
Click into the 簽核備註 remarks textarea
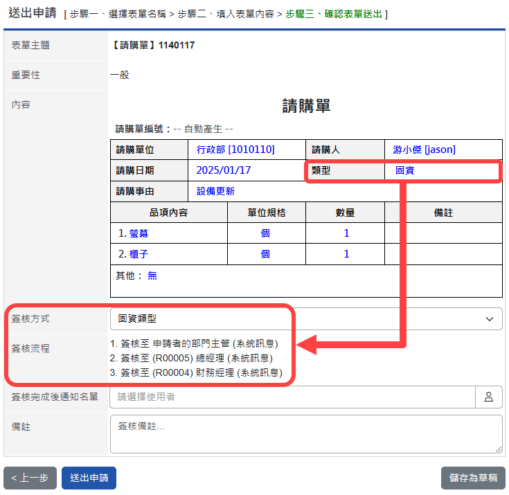(x=306, y=434)
